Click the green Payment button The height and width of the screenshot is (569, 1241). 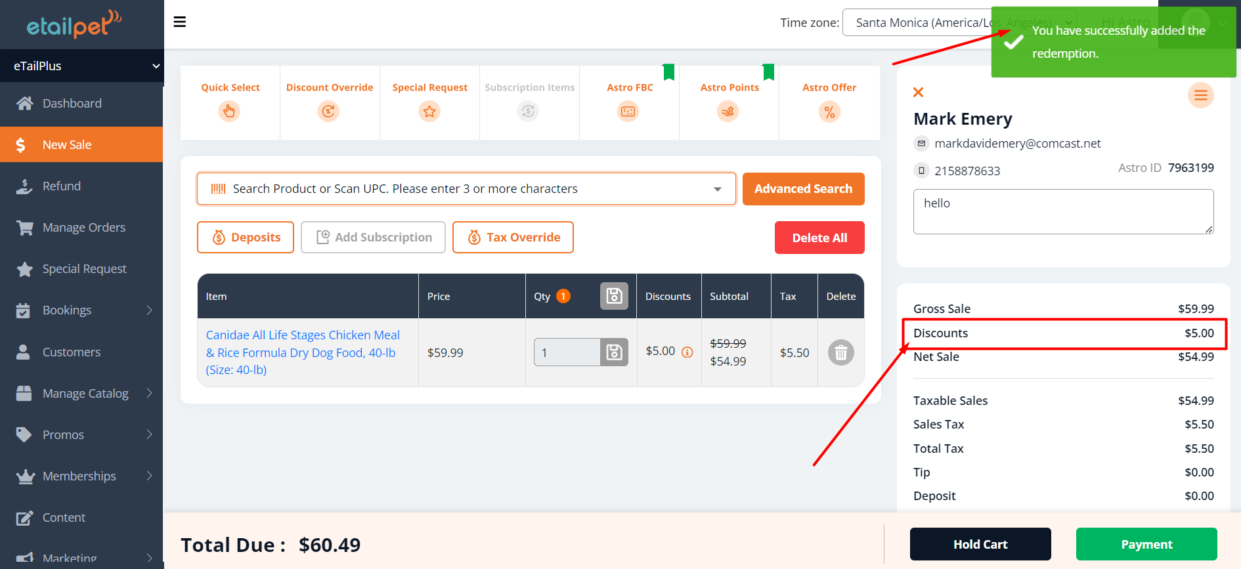coord(1146,544)
